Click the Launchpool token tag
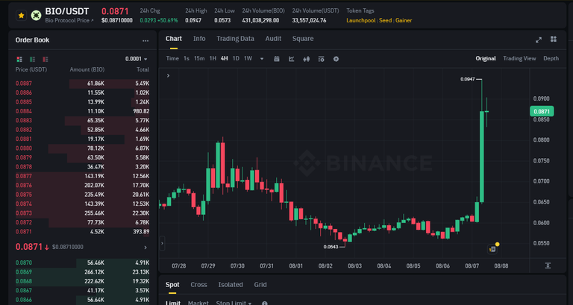Viewport: 573px width, 305px height. (360, 20)
